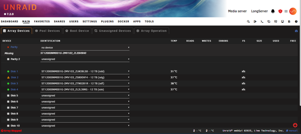Click the grey status square of Parity 2
Screen dimensions: 301x134
pyautogui.click(x=8, y=59)
